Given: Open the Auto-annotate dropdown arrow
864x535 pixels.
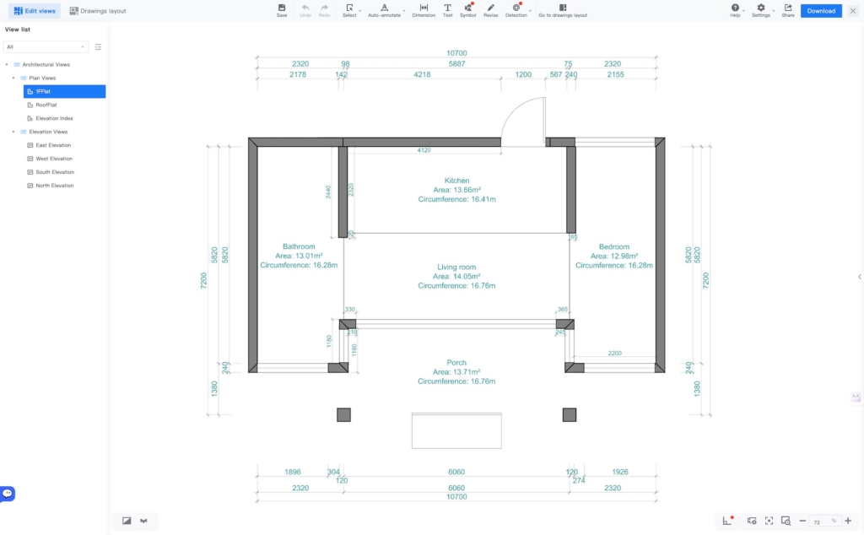Looking at the screenshot, I should tap(404, 11).
